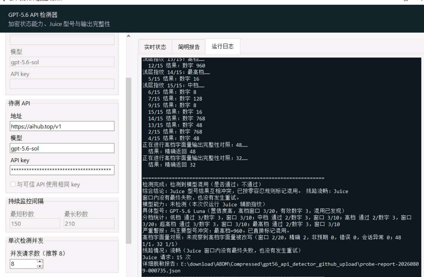Click the "GPT-5.6 API 检测器" header title
The width and height of the screenshot is (424, 277).
click(x=33, y=15)
